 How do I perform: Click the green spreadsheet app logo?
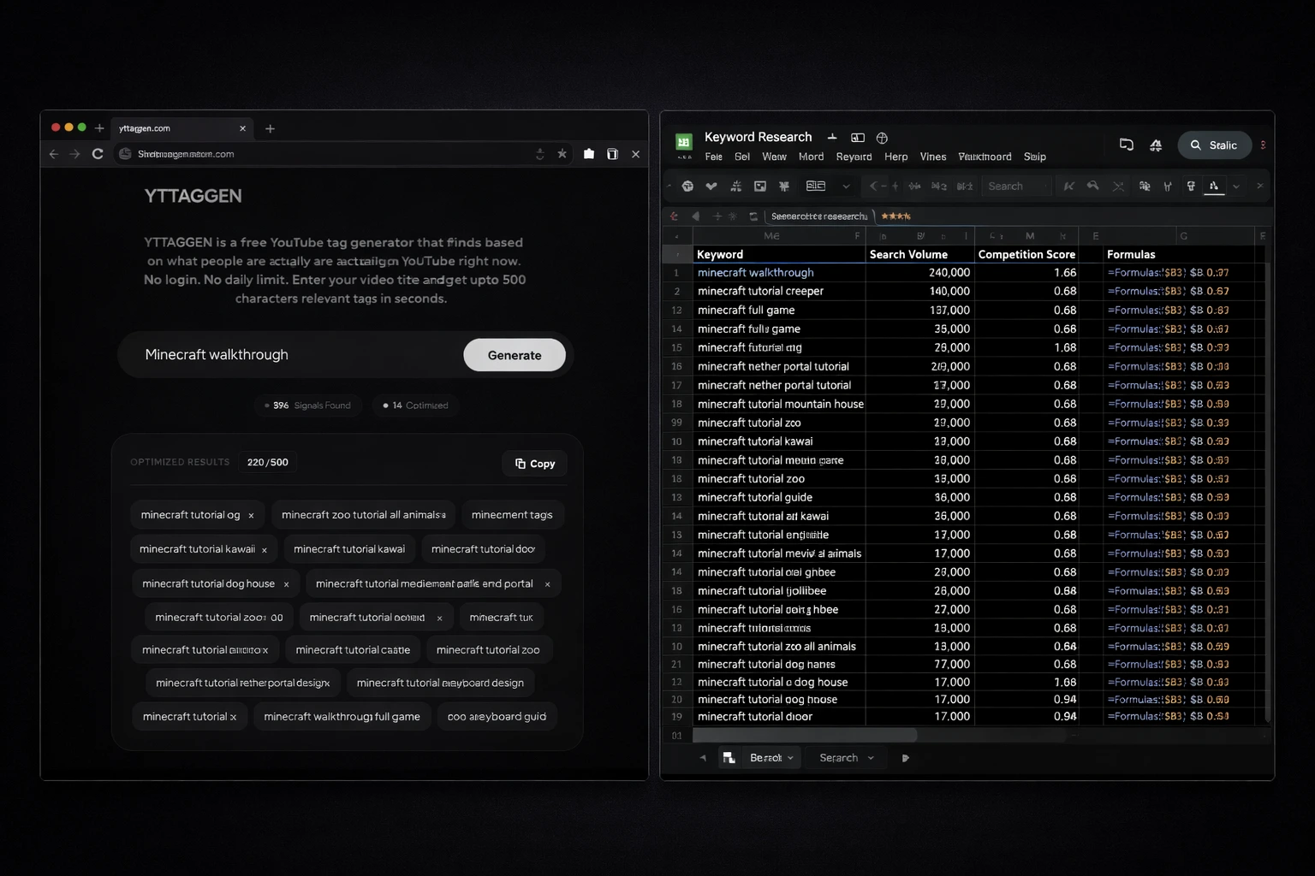683,142
